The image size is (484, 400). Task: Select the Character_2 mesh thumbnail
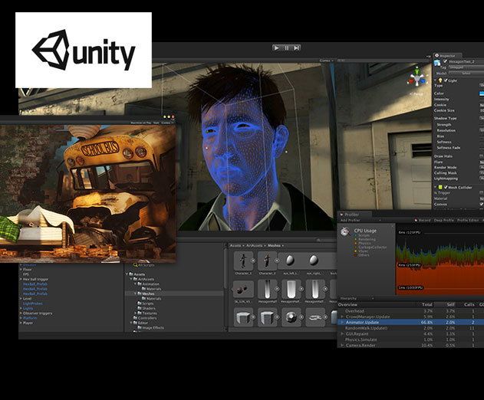[267, 261]
